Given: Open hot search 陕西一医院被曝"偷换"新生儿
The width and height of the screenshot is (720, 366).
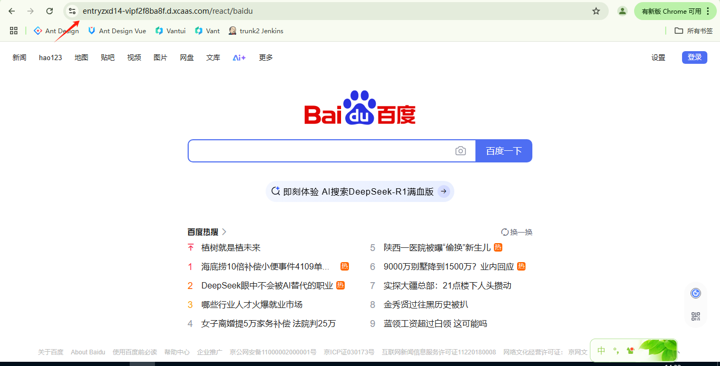Looking at the screenshot, I should click(437, 248).
